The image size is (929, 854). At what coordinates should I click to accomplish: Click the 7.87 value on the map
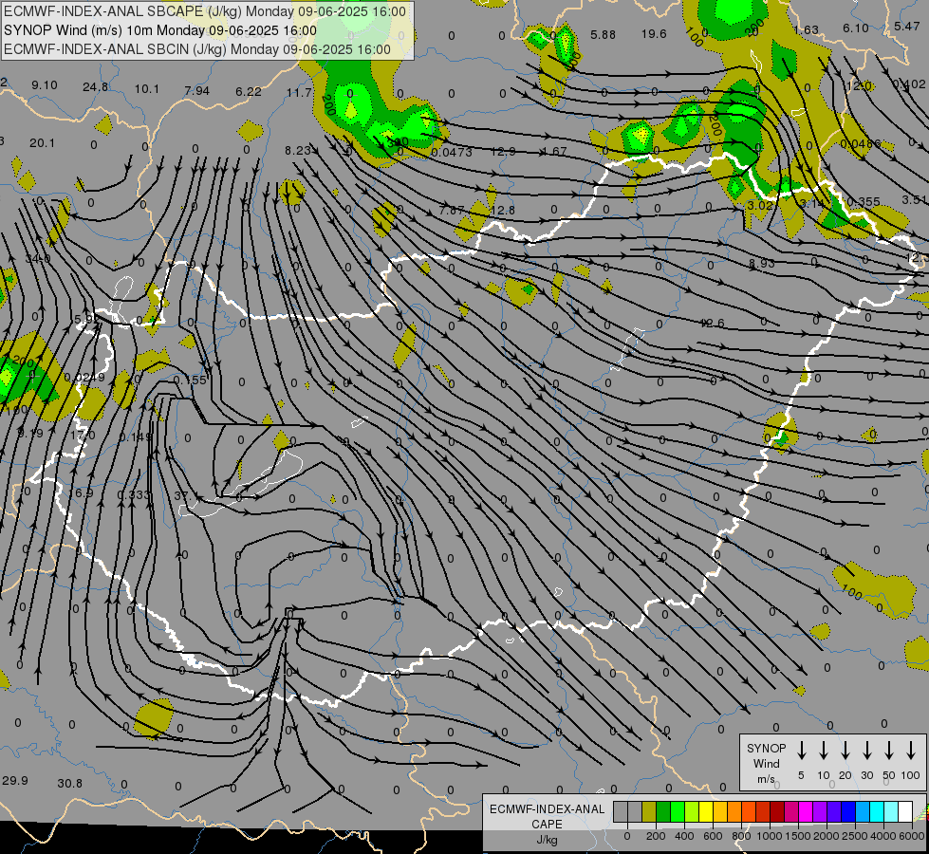(x=452, y=211)
